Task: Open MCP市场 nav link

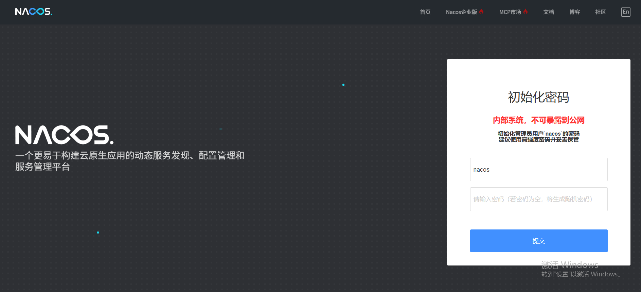Action: (510, 12)
